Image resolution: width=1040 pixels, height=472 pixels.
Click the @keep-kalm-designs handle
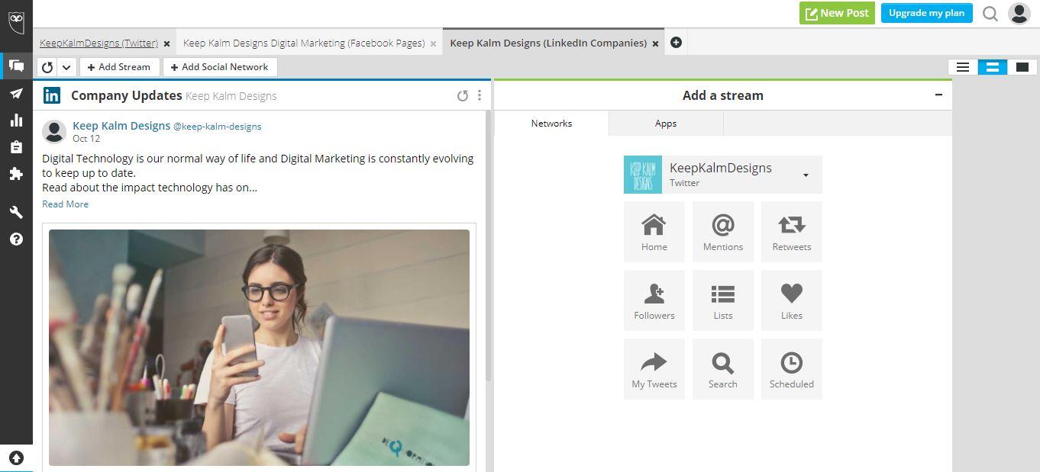pos(218,127)
